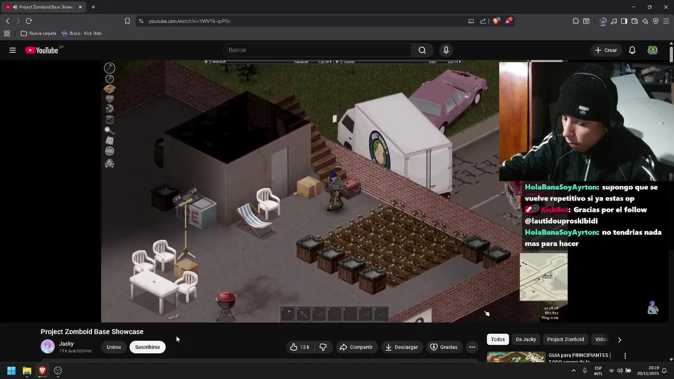Open the apps grid in bookmarks bar
Image resolution: width=674 pixels, height=379 pixels.
[x=7, y=33]
